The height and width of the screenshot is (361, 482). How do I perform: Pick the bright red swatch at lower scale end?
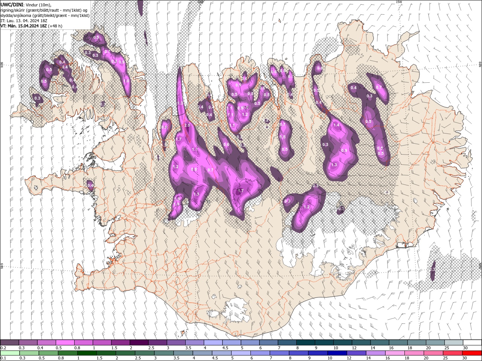(x=472, y=353)
